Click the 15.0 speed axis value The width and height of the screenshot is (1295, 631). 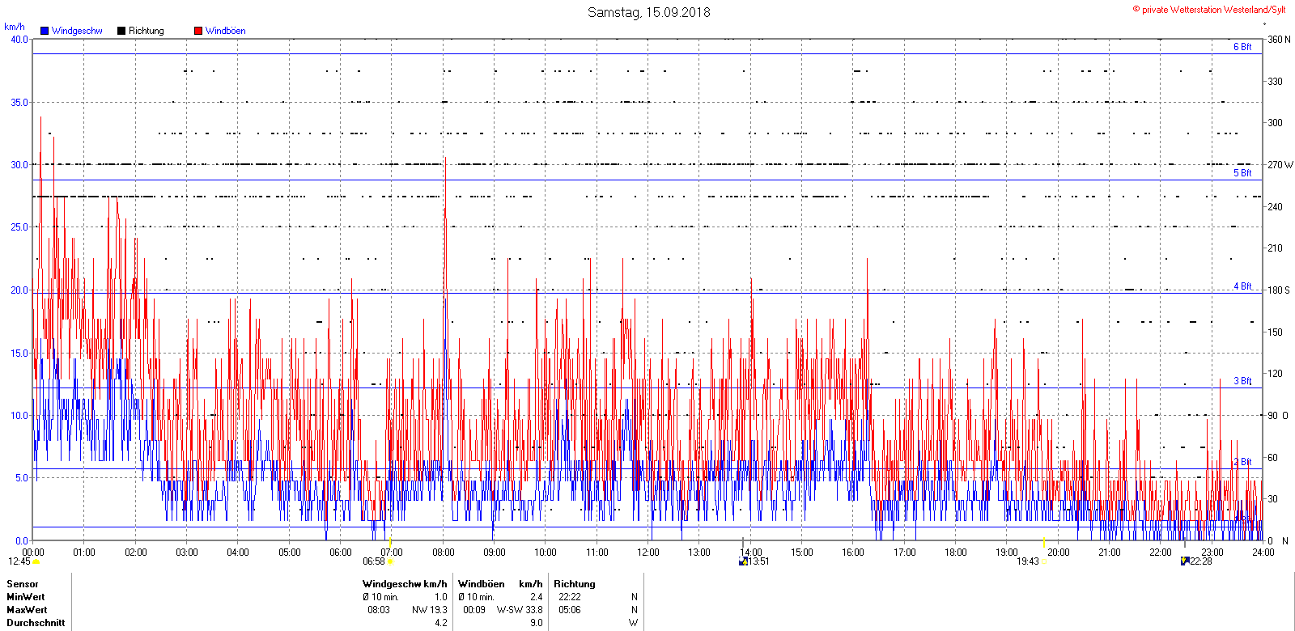[x=19, y=353]
